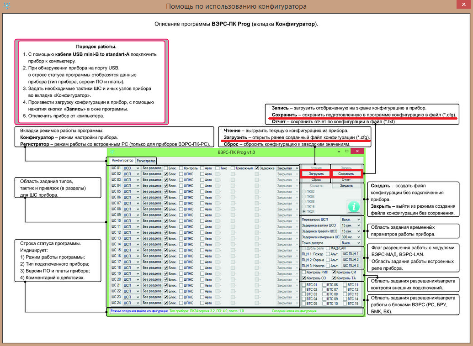This screenshot has height=346, width=473.
Task: Maximize the embedded ВЭРС-ПК Prog window
Action: coord(347,151)
